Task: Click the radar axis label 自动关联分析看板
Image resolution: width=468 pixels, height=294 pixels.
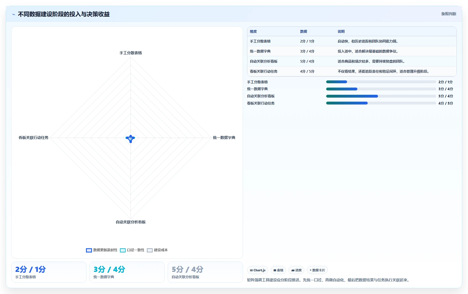Action: [x=131, y=222]
